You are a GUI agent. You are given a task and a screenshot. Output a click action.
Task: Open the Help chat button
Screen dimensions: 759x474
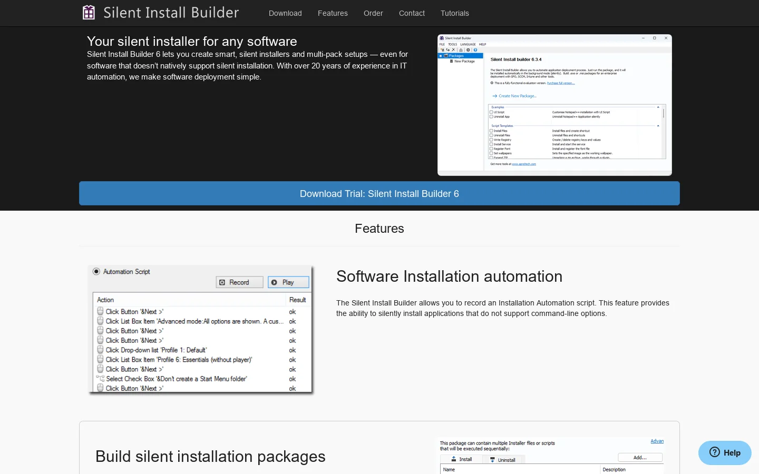click(725, 453)
